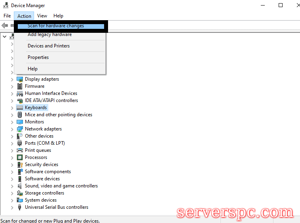Choose Scan for hardware changes

56,26
